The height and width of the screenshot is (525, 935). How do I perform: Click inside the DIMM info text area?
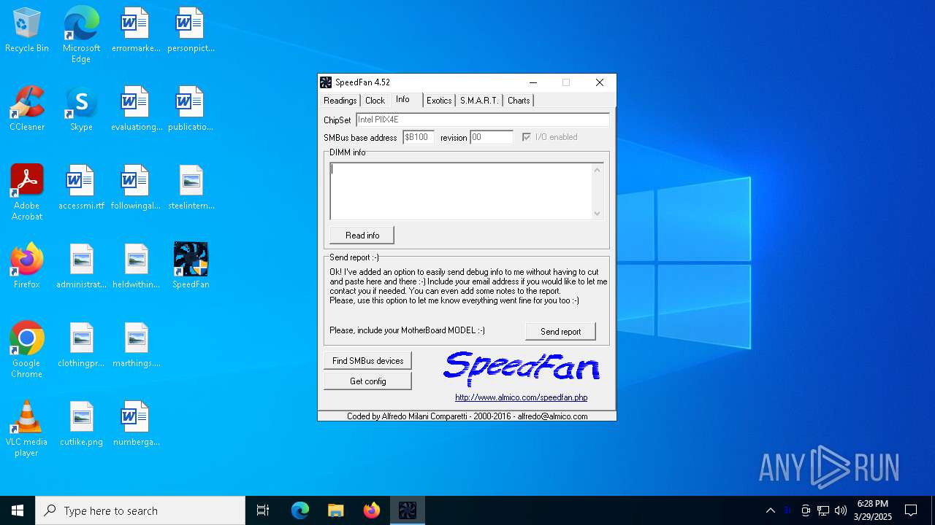(x=461, y=191)
